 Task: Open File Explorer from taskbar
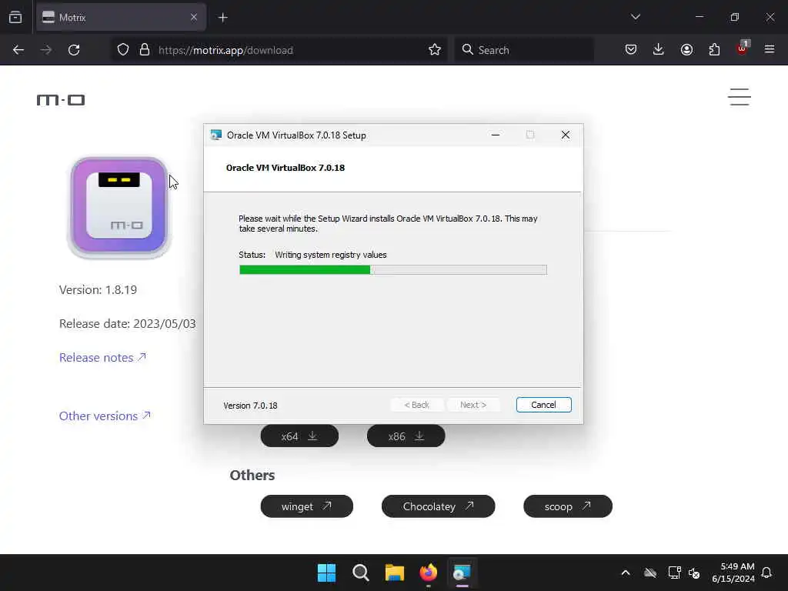pyautogui.click(x=395, y=573)
